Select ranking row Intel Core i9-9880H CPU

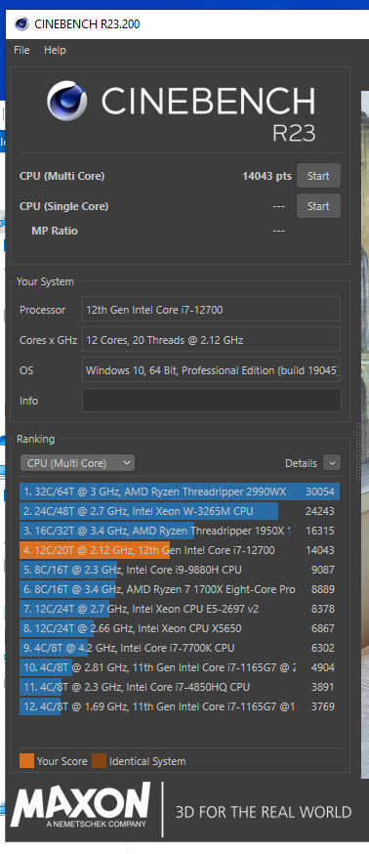point(180,570)
